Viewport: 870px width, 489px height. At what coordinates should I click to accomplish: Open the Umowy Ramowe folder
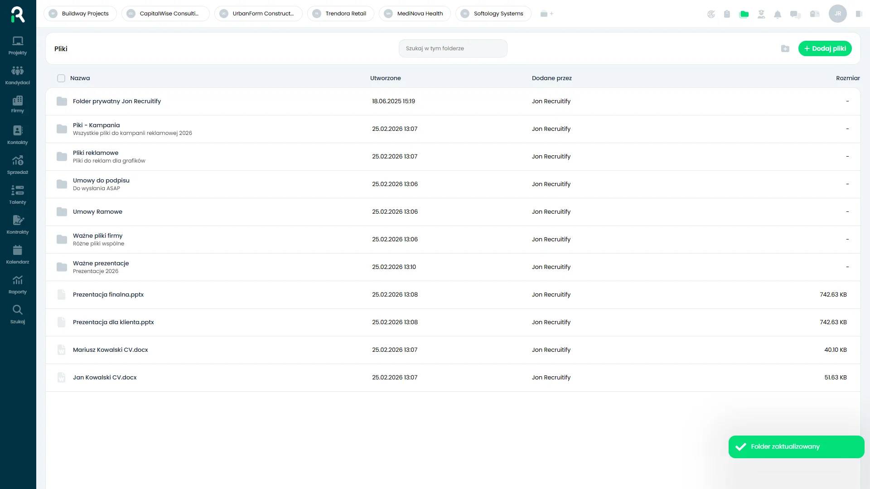(x=97, y=212)
